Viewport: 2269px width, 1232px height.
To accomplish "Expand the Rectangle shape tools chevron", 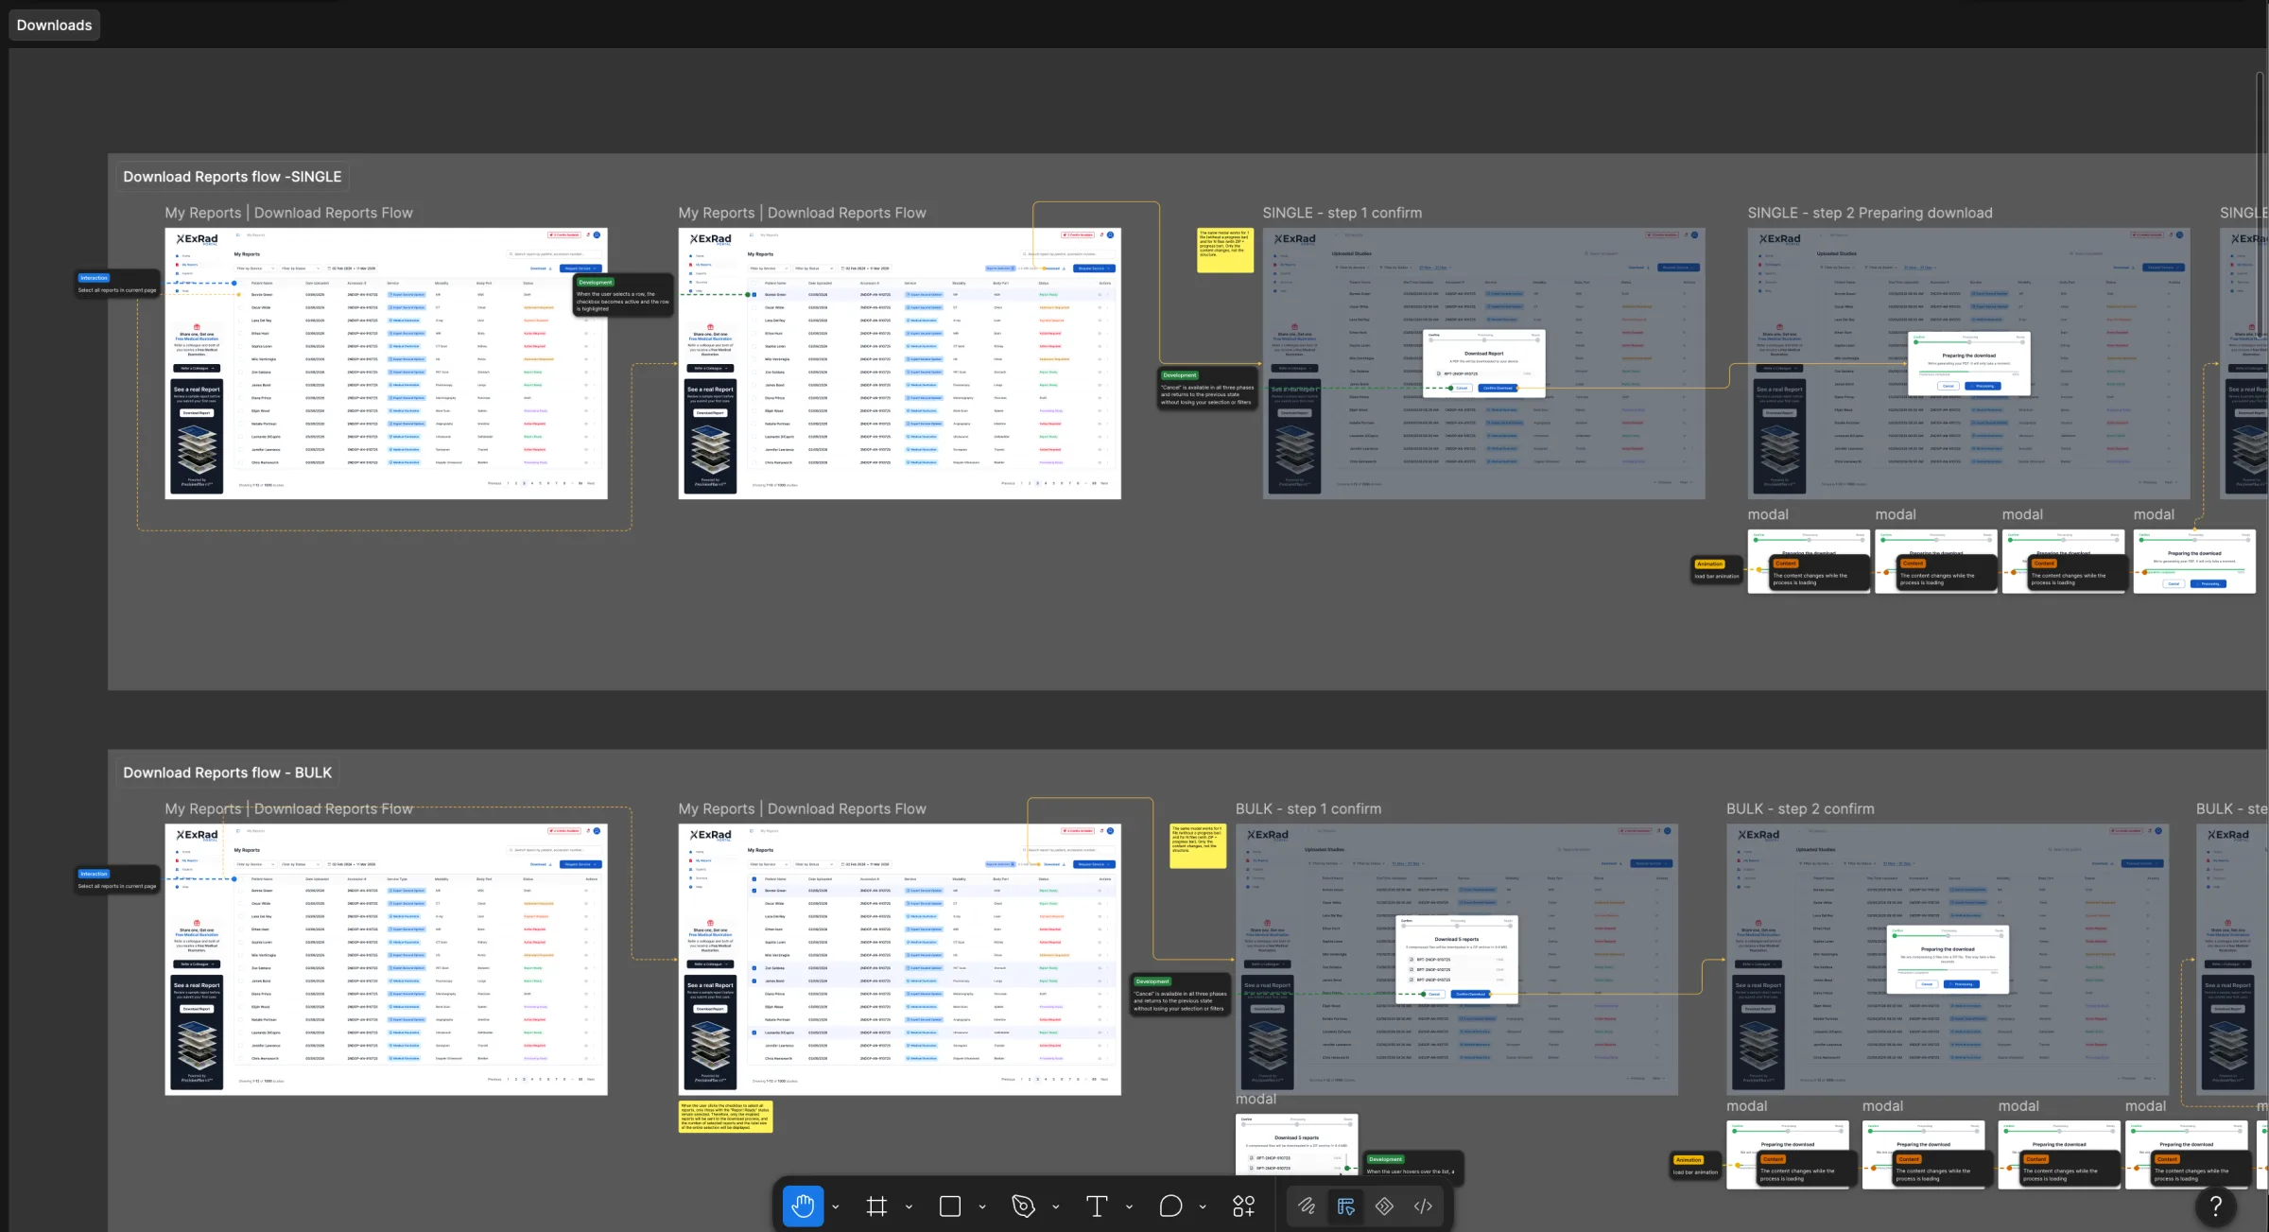I will 982,1206.
